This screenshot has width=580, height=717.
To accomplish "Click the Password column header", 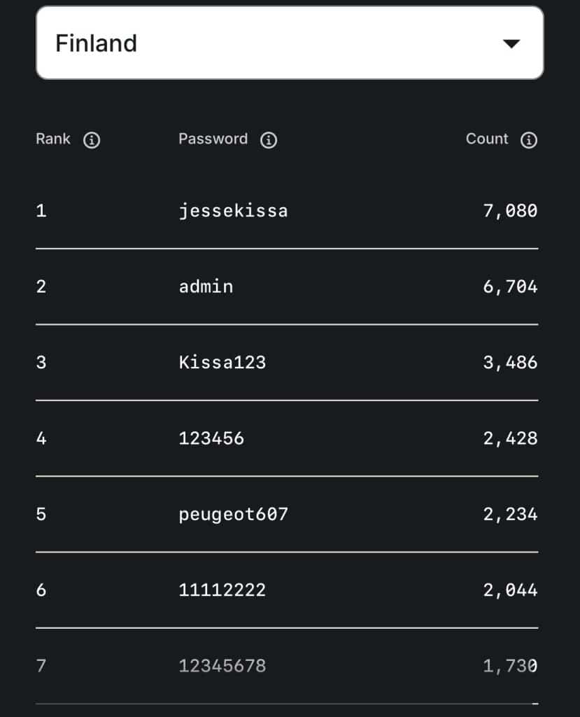I will (213, 139).
